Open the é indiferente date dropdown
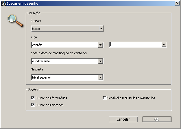Image resolution: width=181 pixels, height=129 pixels. (100, 61)
